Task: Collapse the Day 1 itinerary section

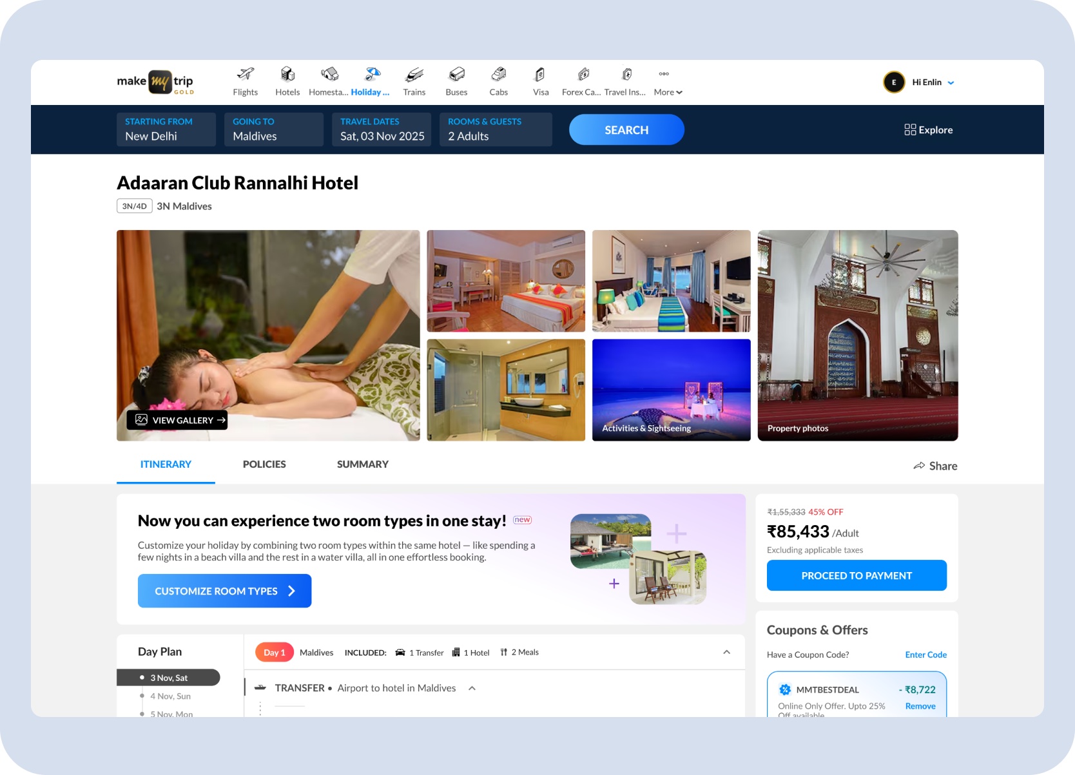Action: [726, 652]
